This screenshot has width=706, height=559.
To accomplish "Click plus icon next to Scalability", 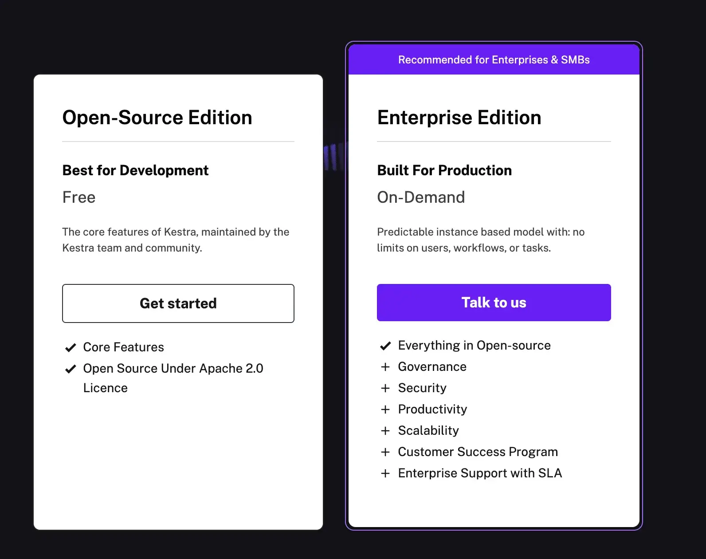I will click(x=385, y=431).
